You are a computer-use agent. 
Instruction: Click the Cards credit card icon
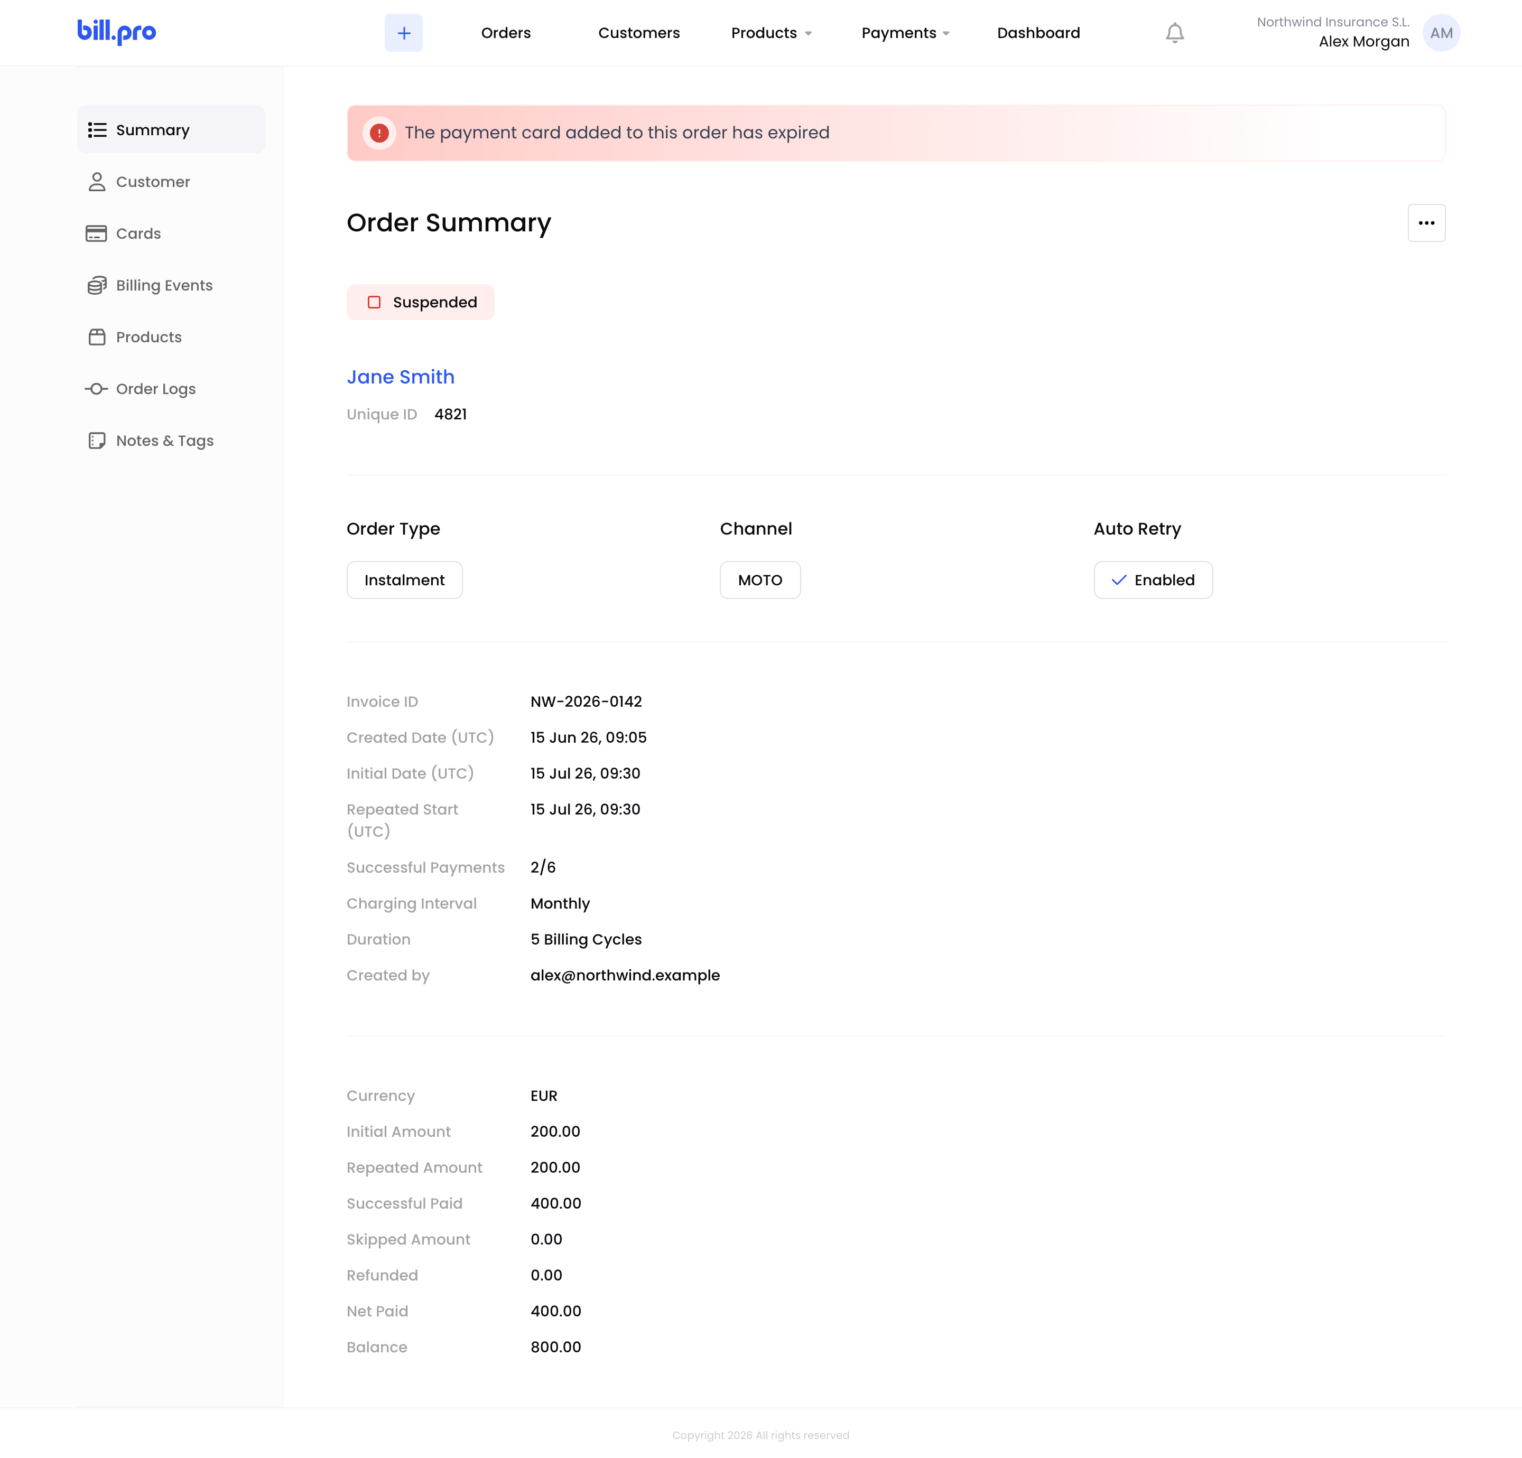click(x=96, y=233)
